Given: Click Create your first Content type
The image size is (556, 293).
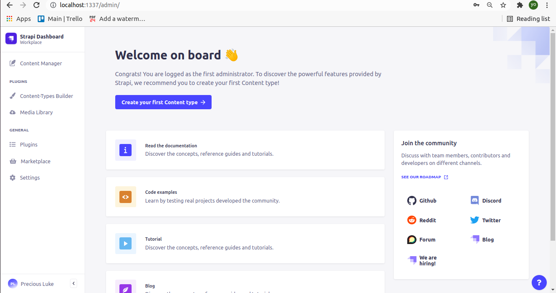Looking at the screenshot, I should pyautogui.click(x=163, y=102).
